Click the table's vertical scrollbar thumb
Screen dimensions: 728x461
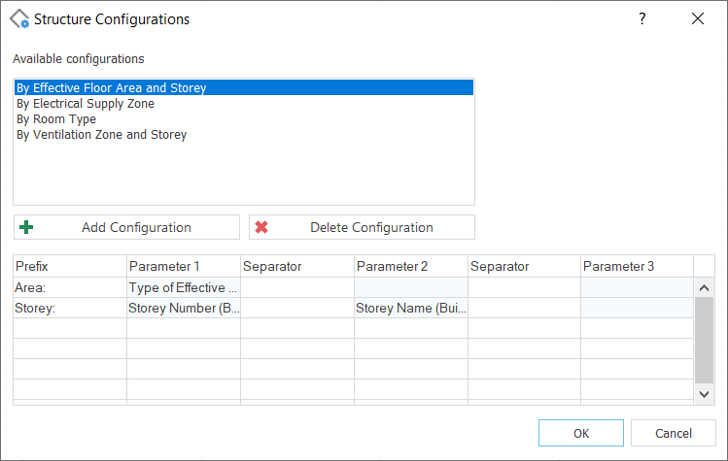[704, 341]
